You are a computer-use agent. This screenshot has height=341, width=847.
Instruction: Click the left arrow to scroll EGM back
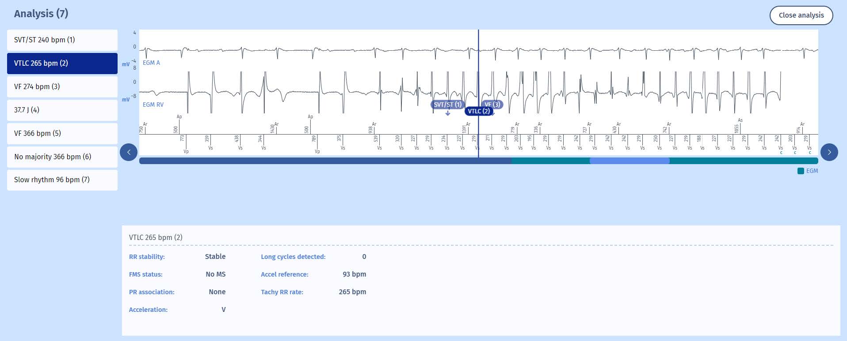click(129, 152)
